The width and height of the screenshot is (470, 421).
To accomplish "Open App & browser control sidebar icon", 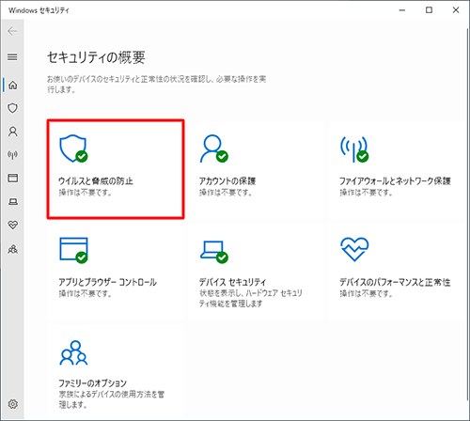I will (x=12, y=178).
